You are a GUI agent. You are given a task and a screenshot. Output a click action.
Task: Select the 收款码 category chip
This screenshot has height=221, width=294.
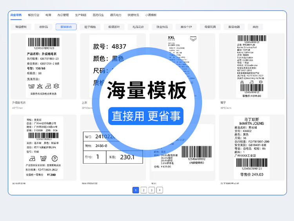point(44,27)
